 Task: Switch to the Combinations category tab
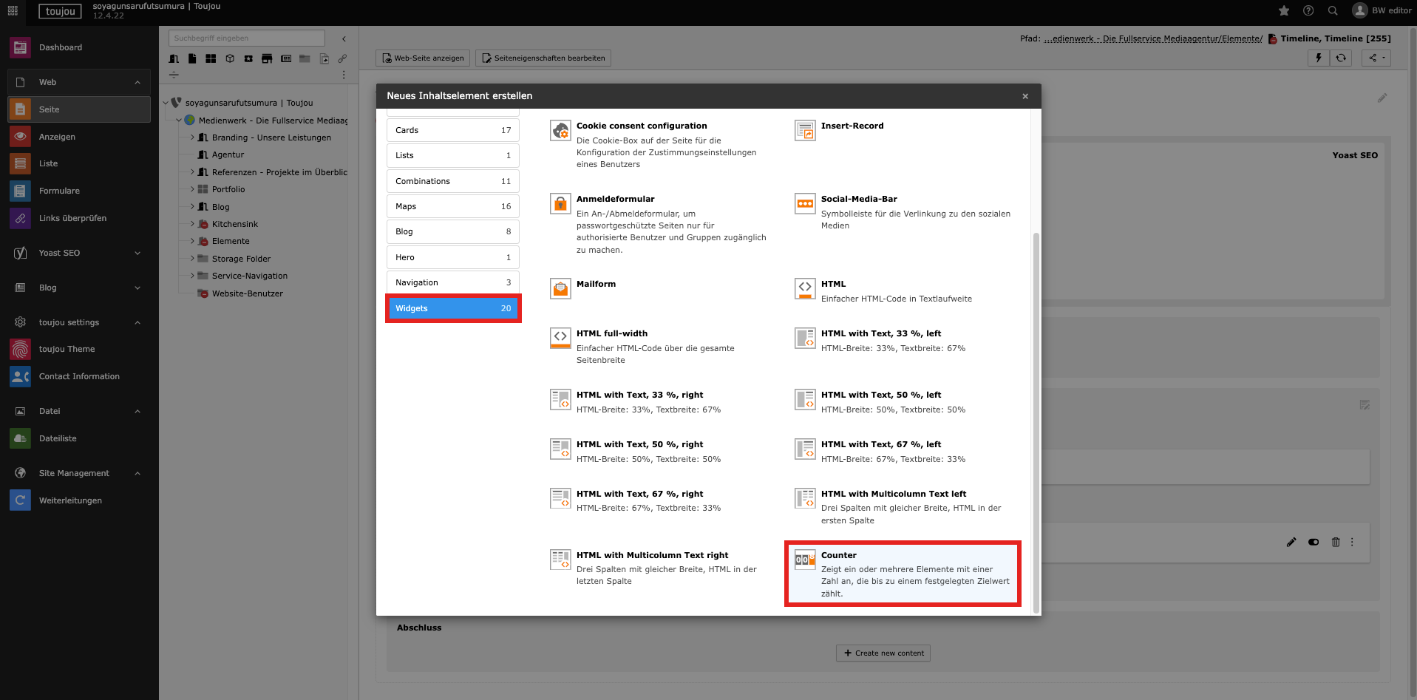[x=452, y=181]
